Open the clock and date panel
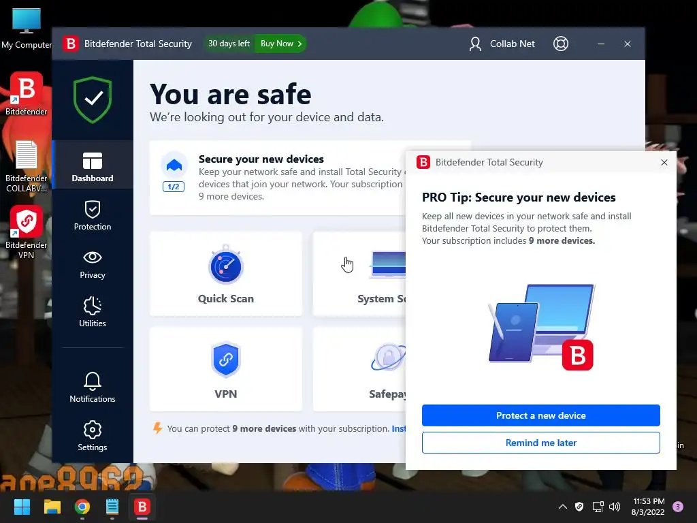The image size is (697, 523). click(x=648, y=507)
